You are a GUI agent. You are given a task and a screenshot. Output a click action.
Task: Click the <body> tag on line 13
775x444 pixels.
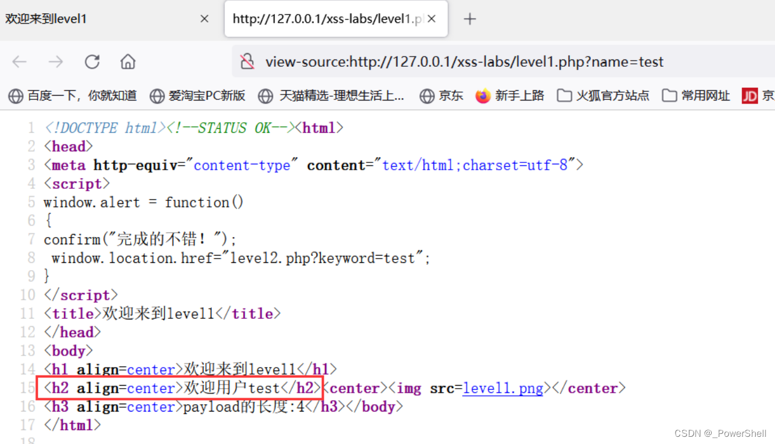tap(69, 351)
